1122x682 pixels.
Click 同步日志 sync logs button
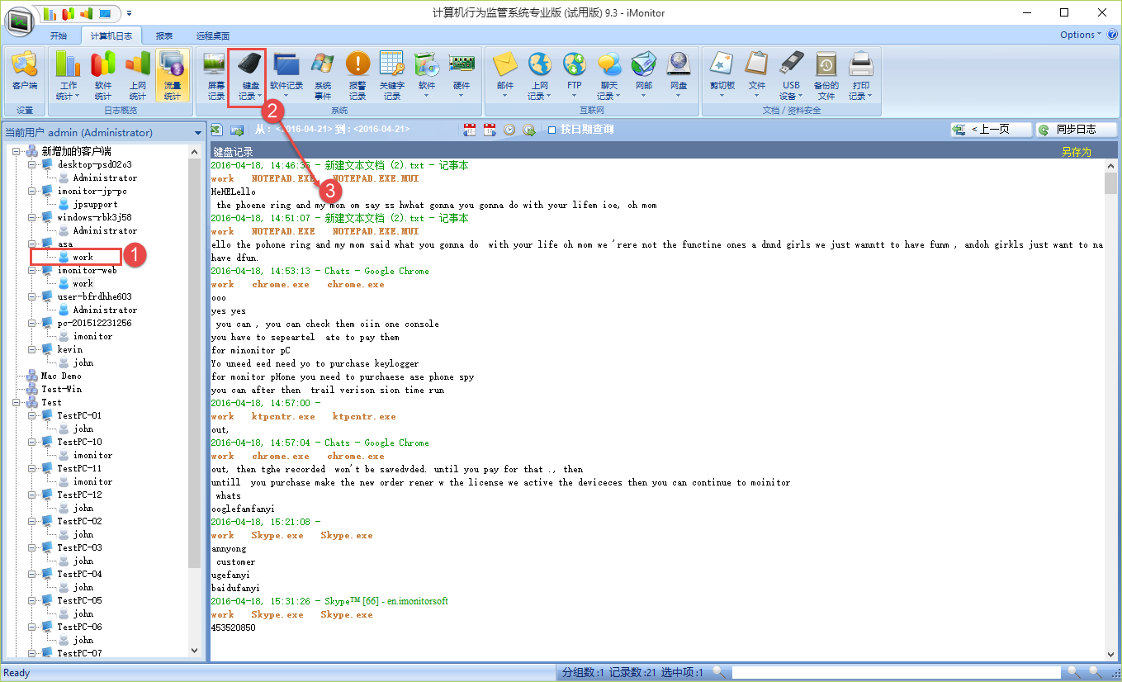(1077, 130)
